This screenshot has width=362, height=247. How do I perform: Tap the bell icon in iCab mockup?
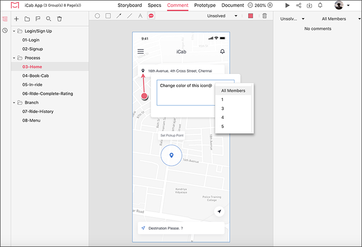[x=223, y=52]
